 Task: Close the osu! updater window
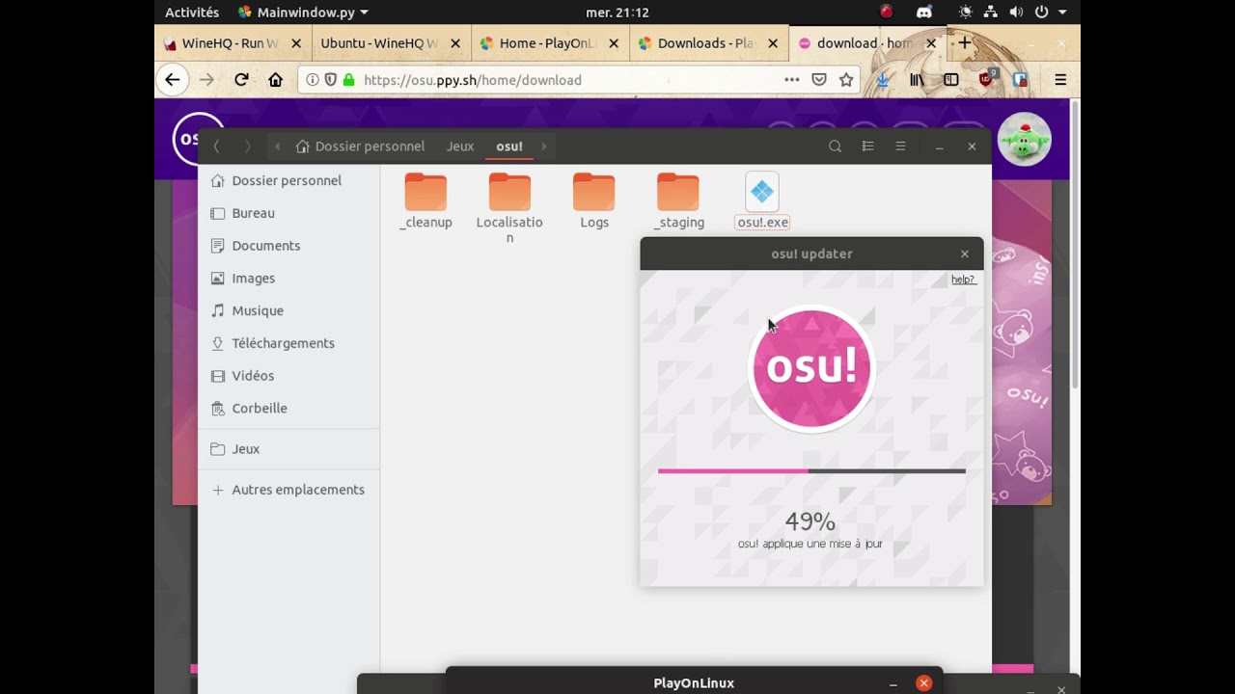coord(965,254)
